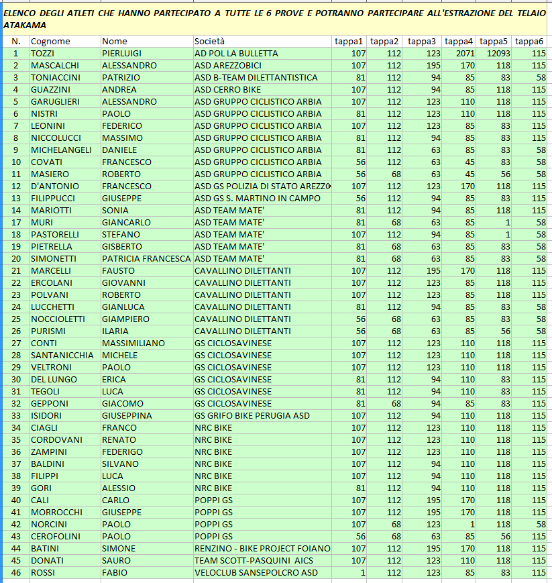Screen dimensions: 552x583
Task: Select the cell ASD AREZZOBICI
Action: pyautogui.click(x=262, y=66)
